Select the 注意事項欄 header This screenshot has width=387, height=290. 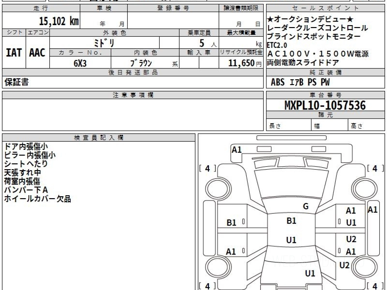133,95
